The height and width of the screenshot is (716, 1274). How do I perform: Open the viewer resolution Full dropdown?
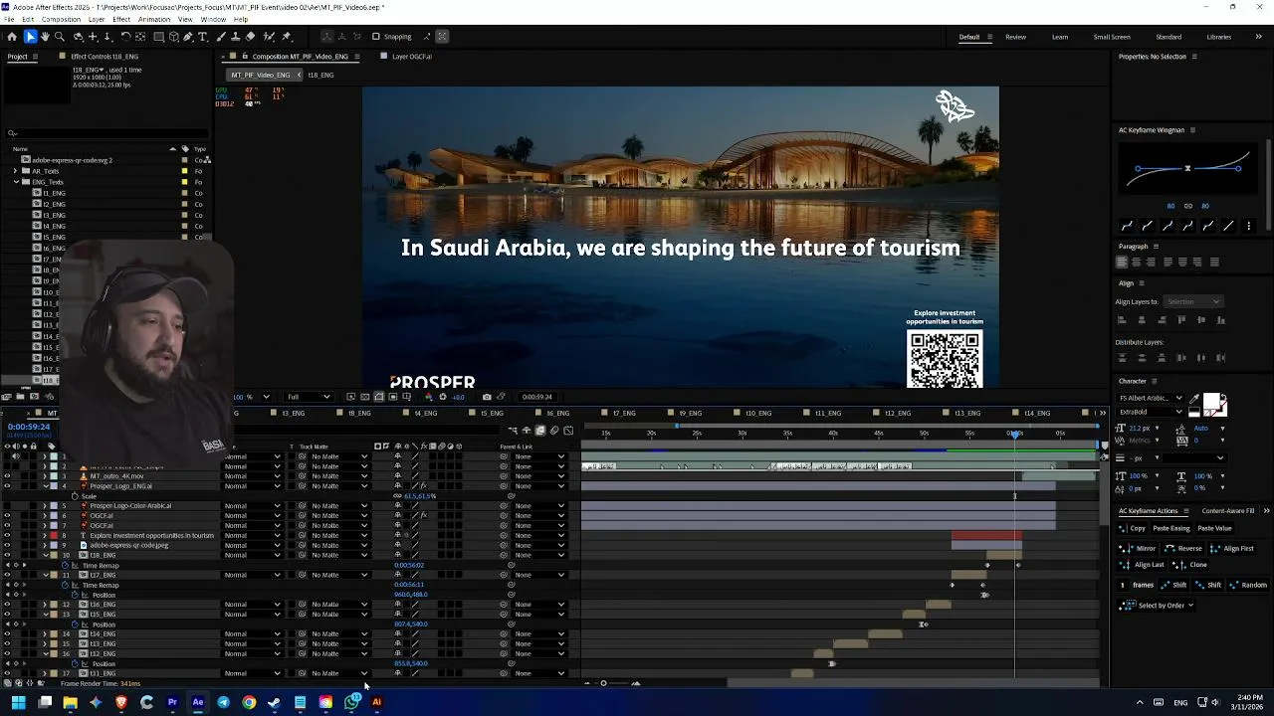pyautogui.click(x=308, y=397)
